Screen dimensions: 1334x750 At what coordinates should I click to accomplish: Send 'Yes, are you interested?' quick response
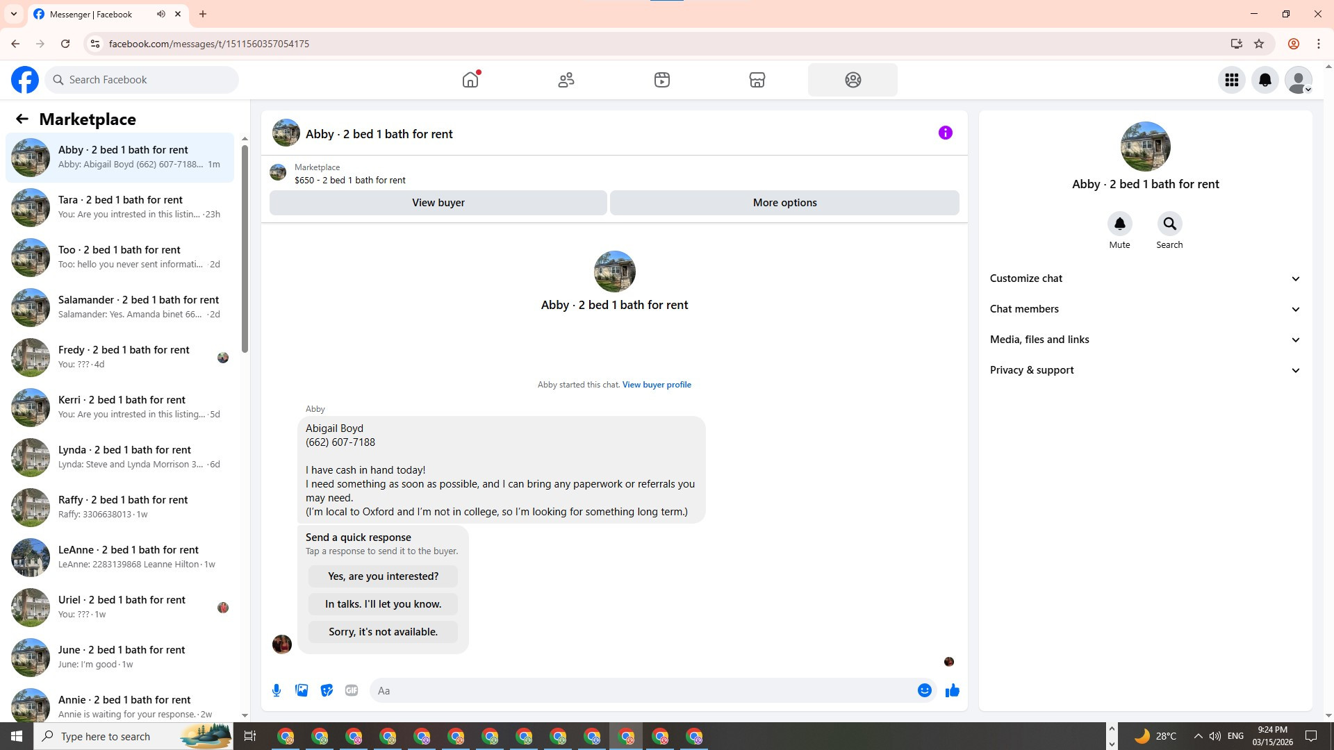tap(383, 576)
